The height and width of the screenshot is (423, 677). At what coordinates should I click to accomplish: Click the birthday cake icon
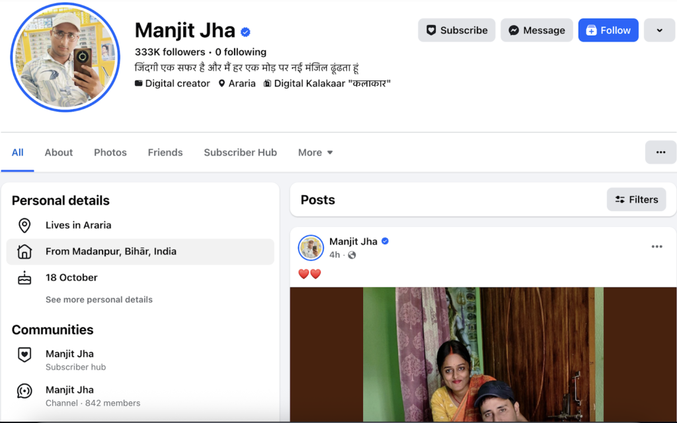point(24,278)
